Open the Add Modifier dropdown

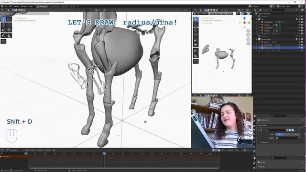(280, 125)
